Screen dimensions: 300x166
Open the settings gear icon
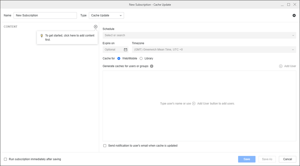[x=294, y=16]
